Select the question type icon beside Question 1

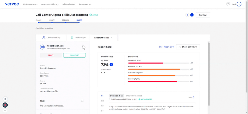tap(122, 96)
